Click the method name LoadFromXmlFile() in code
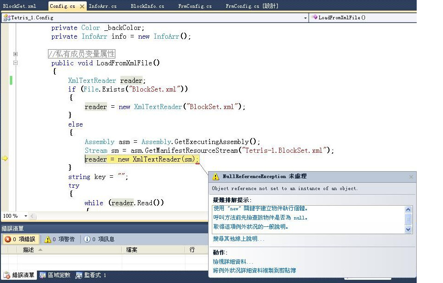Image resolution: width=443 pixels, height=283 pixels. click(128, 63)
